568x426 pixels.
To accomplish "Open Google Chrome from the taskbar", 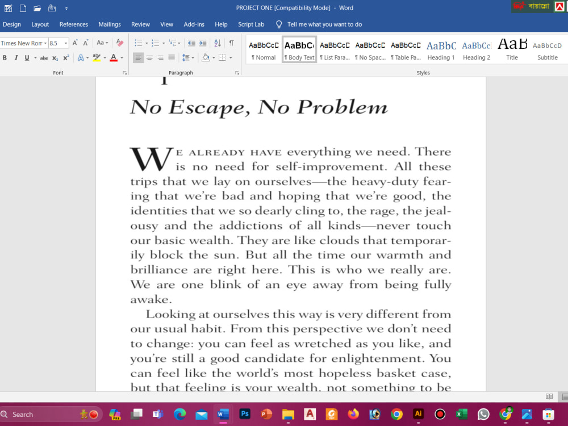I will (396, 414).
